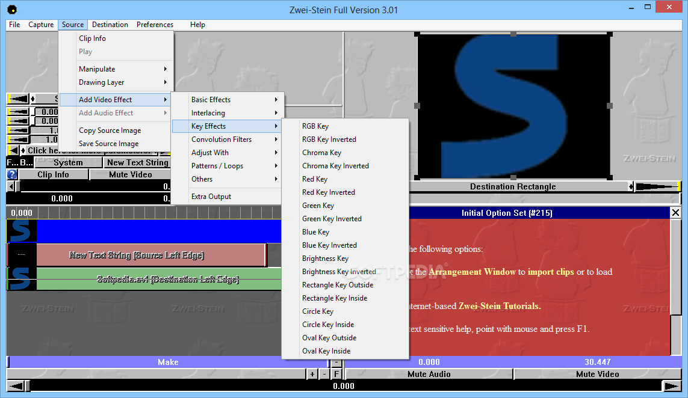Choose Oval Key Inside
Screen dimensions: 688x398
click(346, 351)
